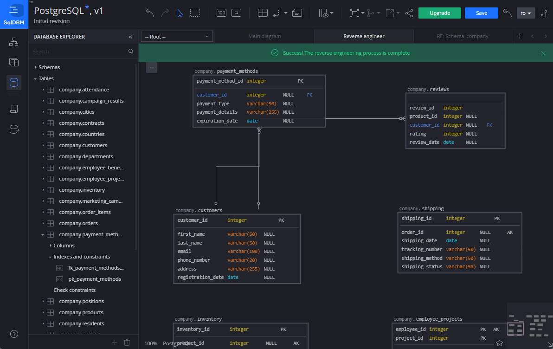Screen dimensions: 553x349
Task: Add a new tab with plus icon
Action: pyautogui.click(x=520, y=36)
